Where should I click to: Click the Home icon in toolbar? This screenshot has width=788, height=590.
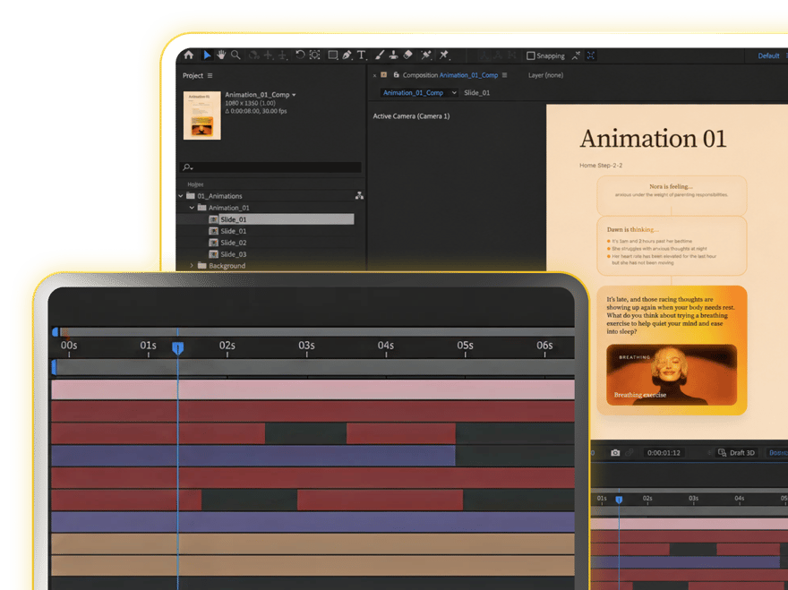(188, 55)
